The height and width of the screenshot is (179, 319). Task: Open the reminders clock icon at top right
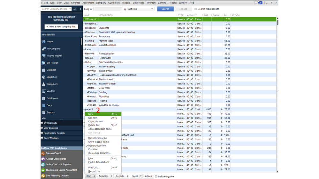pyautogui.click(x=256, y=3)
